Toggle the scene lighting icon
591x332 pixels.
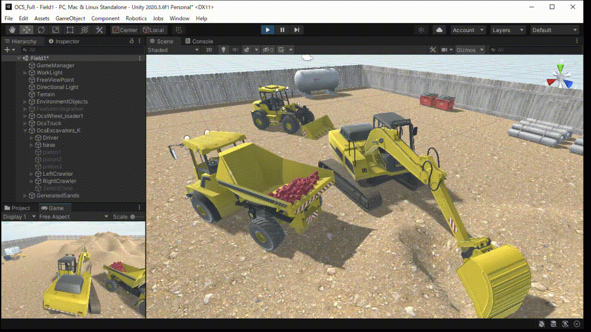[x=223, y=49]
